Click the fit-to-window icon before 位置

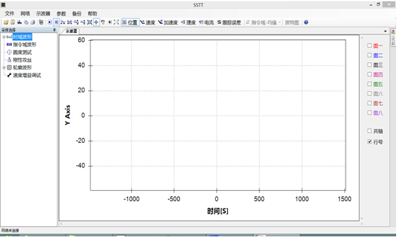116,23
